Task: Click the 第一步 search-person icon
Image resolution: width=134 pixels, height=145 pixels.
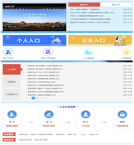Action: [x=12, y=114]
